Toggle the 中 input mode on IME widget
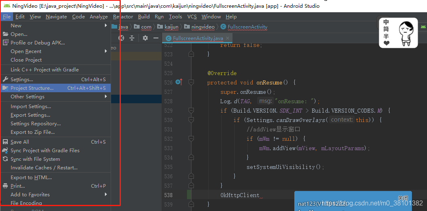Image resolution: width=427 pixels, height=211 pixels. 386,22
